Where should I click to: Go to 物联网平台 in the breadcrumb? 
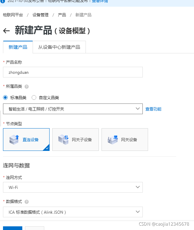coord(13,15)
